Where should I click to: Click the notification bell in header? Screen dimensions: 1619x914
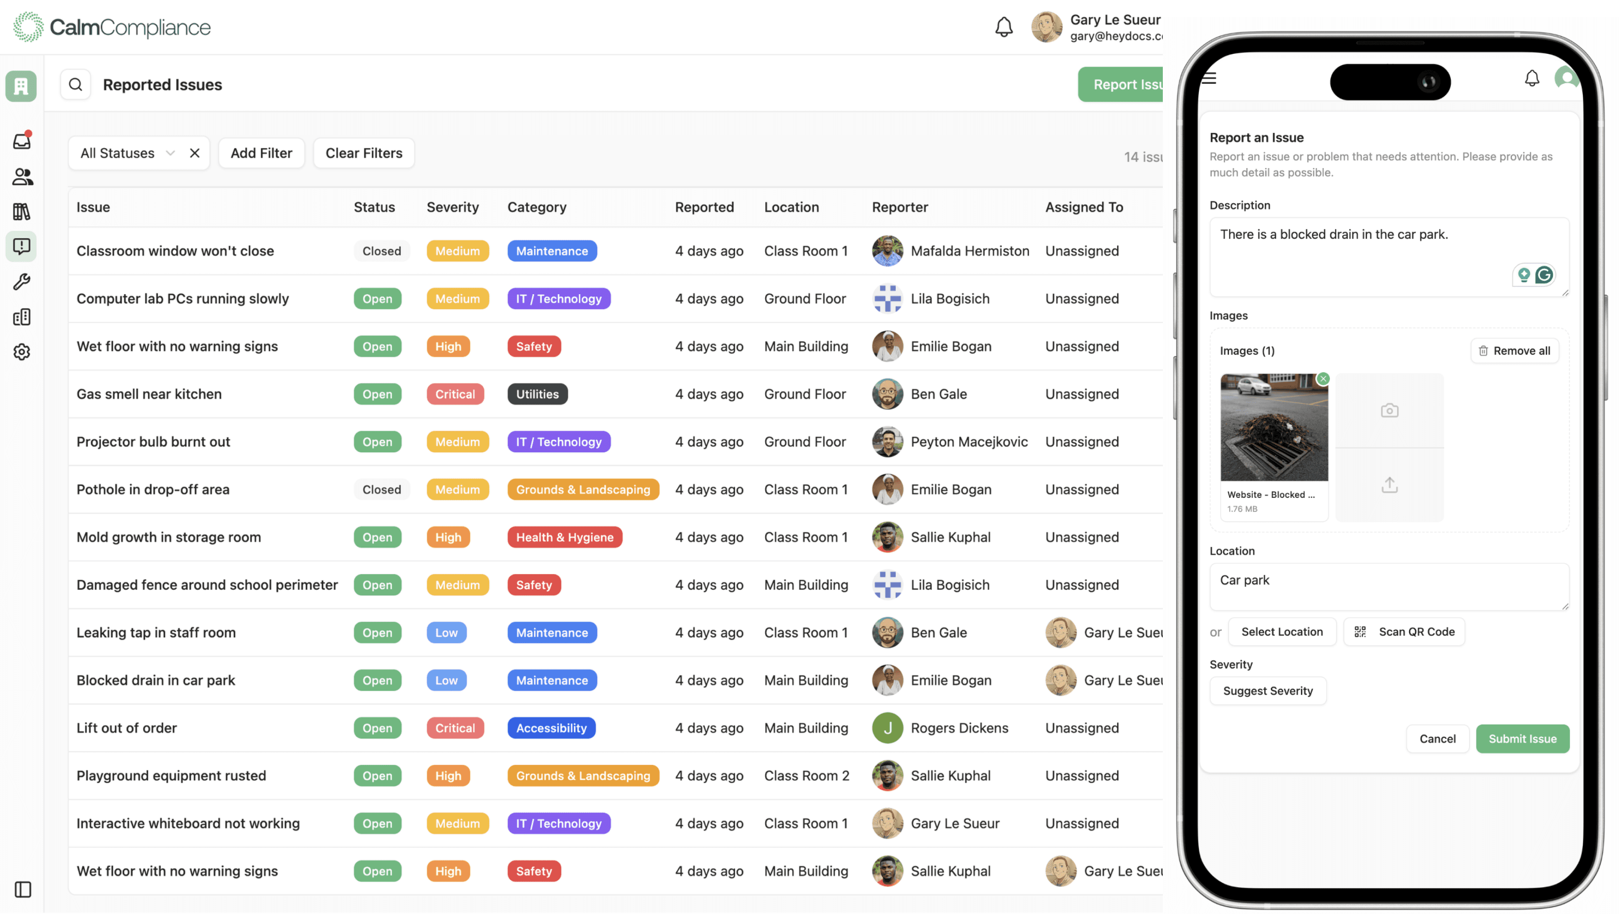pos(1004,27)
